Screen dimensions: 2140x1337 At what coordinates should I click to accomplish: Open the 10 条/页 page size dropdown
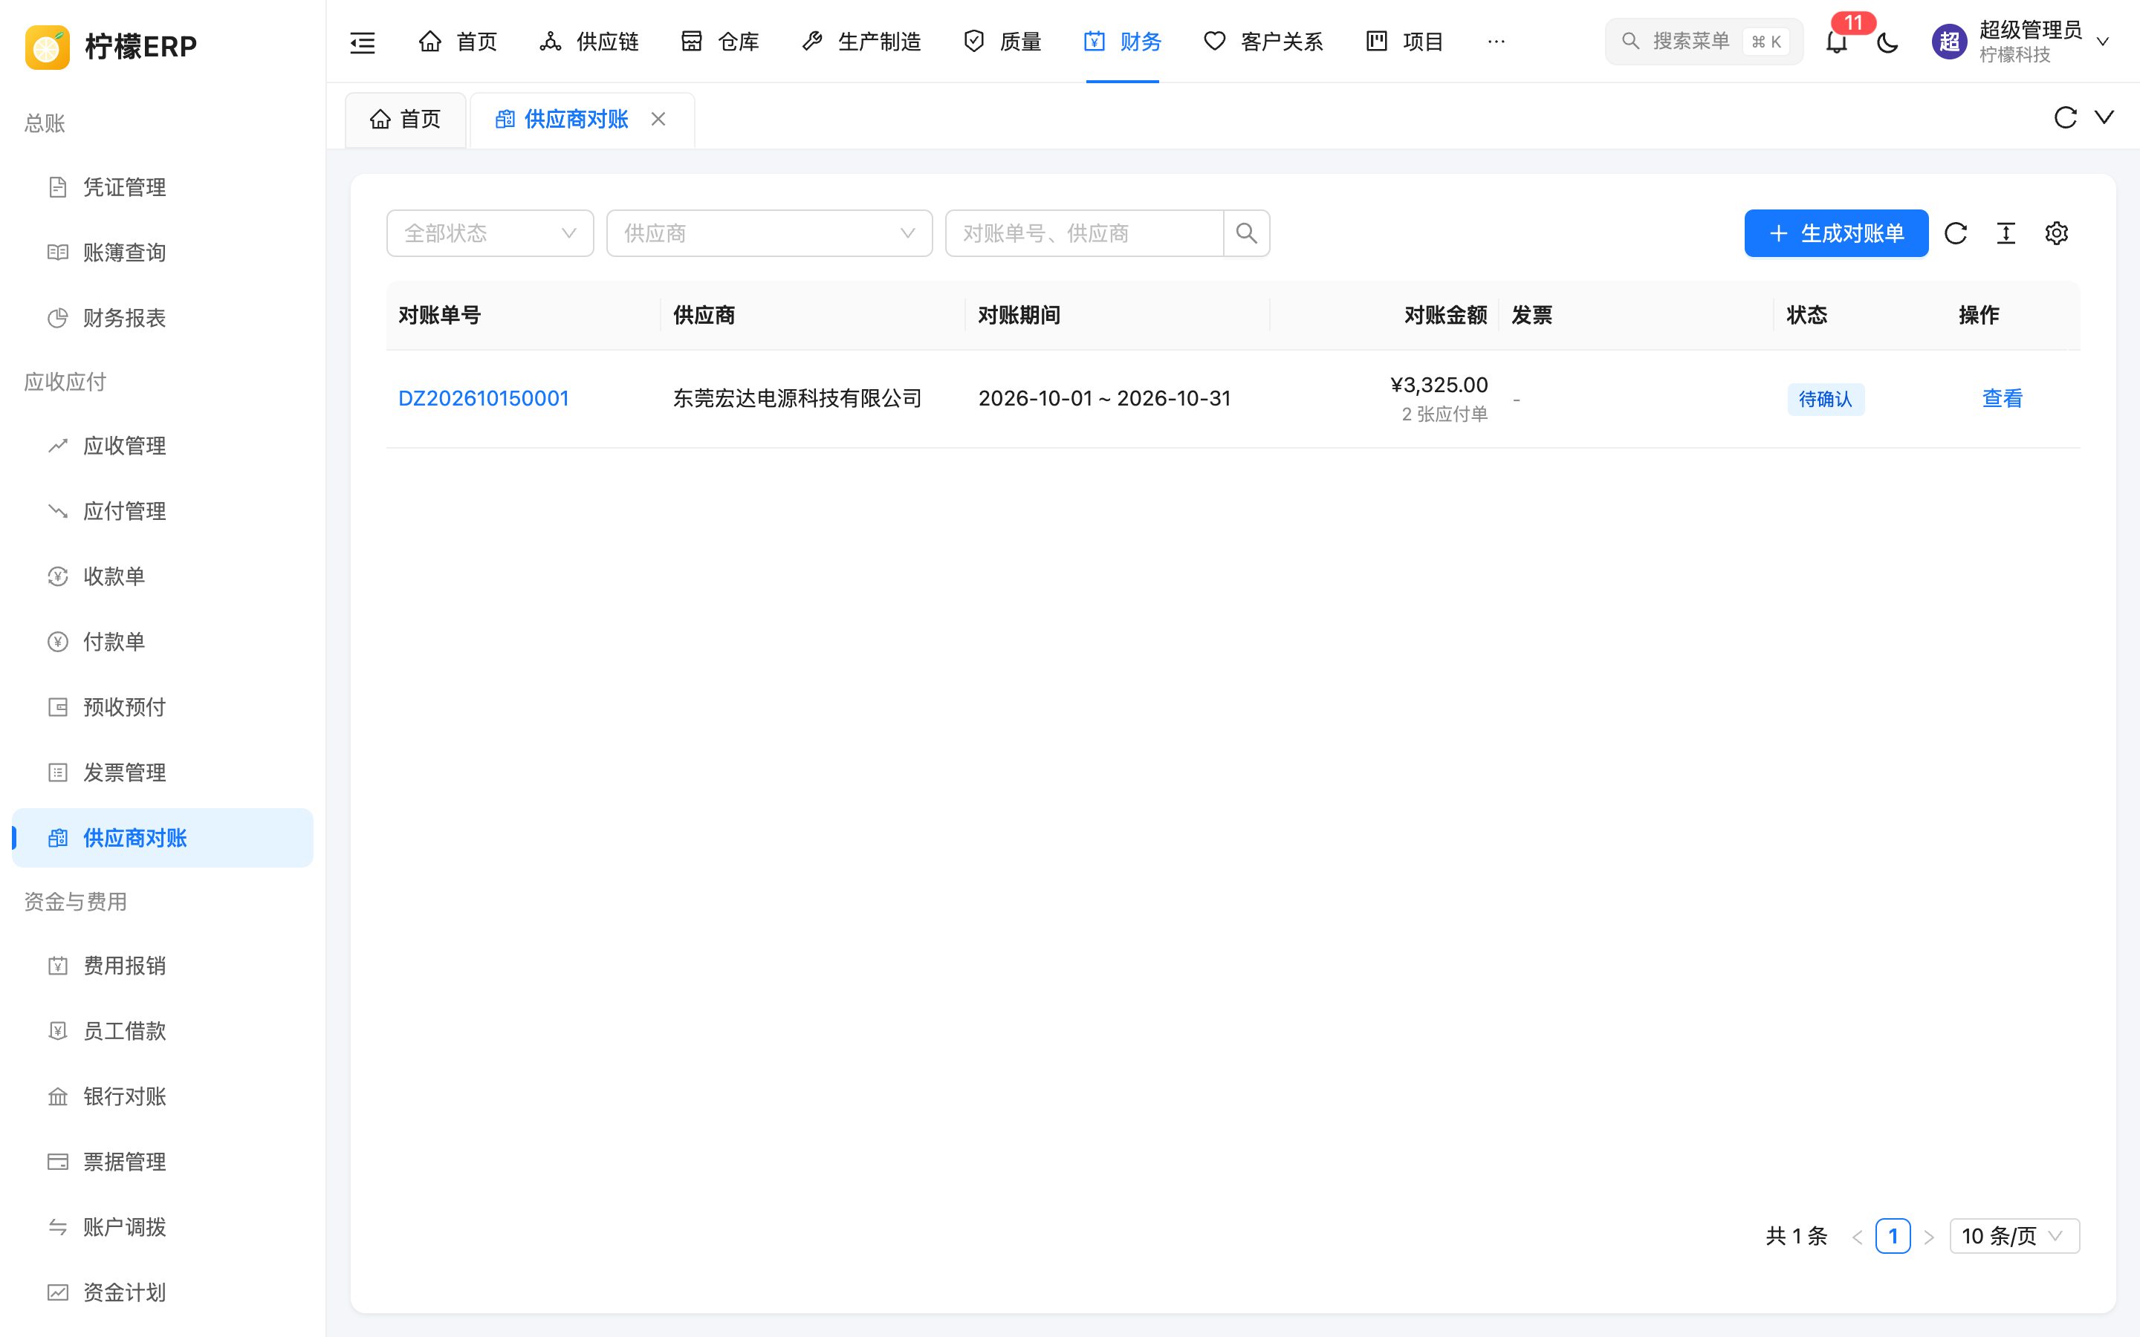tap(2014, 1236)
